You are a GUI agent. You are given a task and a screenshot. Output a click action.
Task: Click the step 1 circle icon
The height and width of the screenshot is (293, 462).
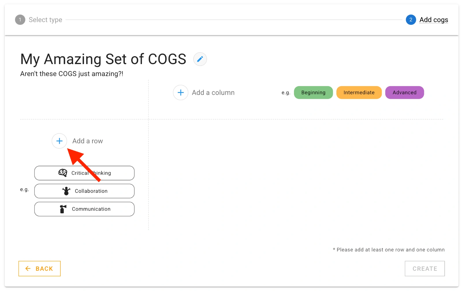coord(20,20)
